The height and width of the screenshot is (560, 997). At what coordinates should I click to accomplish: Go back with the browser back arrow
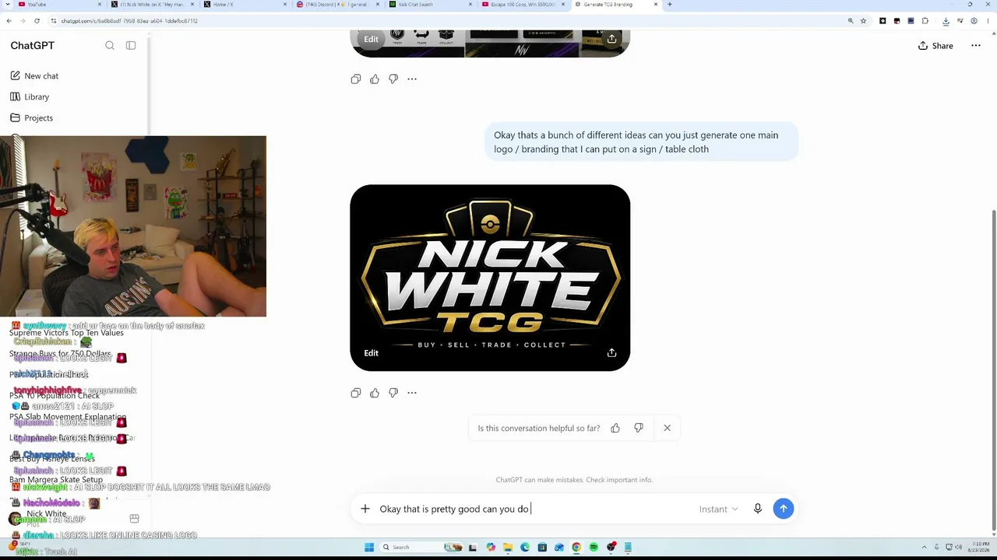(x=9, y=21)
